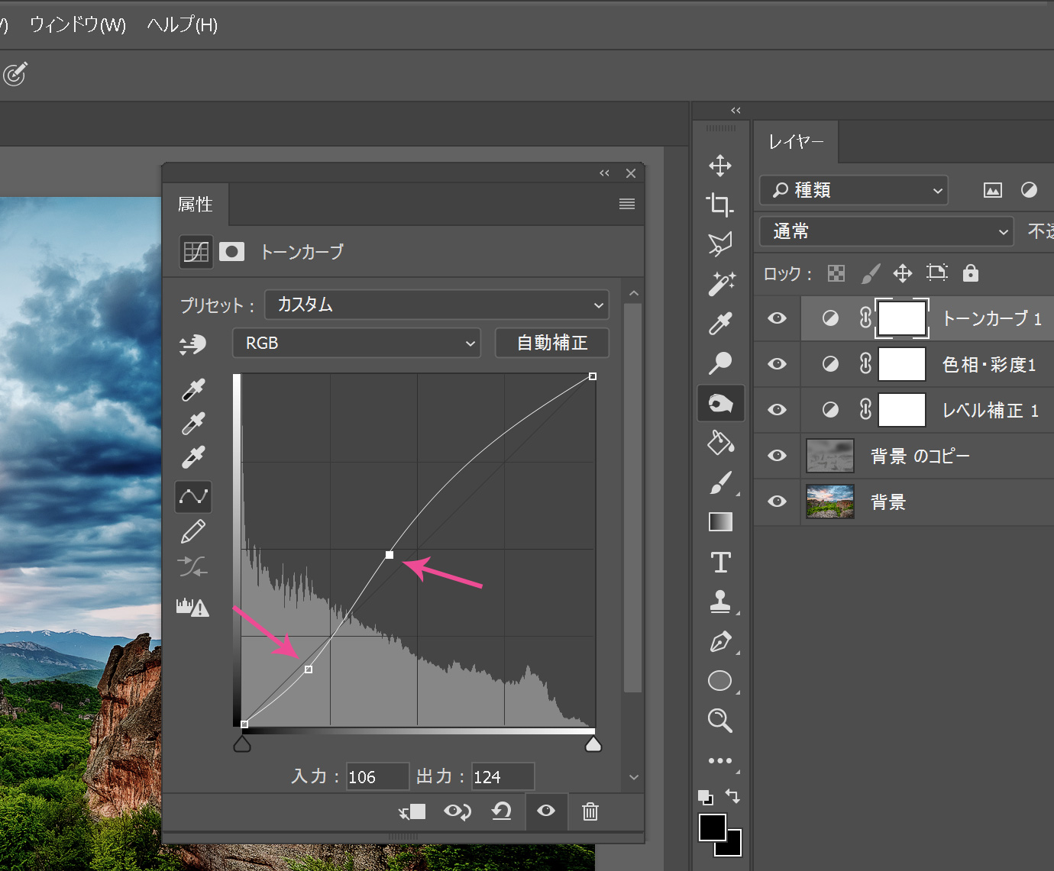The image size is (1054, 871).
Task: Switch to the レイヤー tab
Action: (x=795, y=142)
